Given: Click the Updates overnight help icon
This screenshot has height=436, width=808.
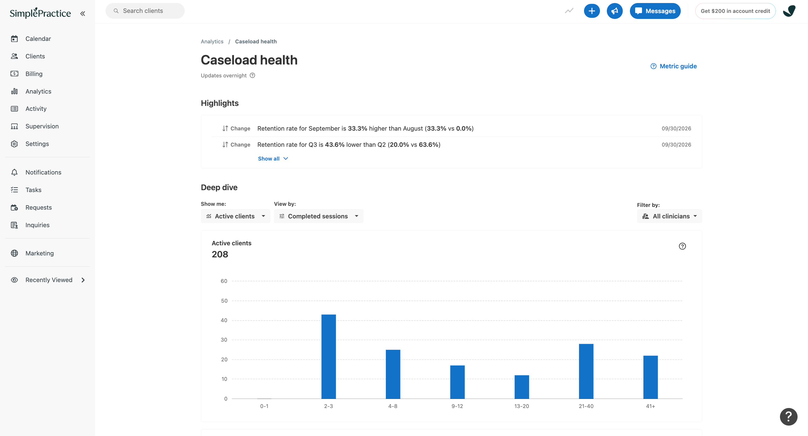Looking at the screenshot, I should 252,75.
